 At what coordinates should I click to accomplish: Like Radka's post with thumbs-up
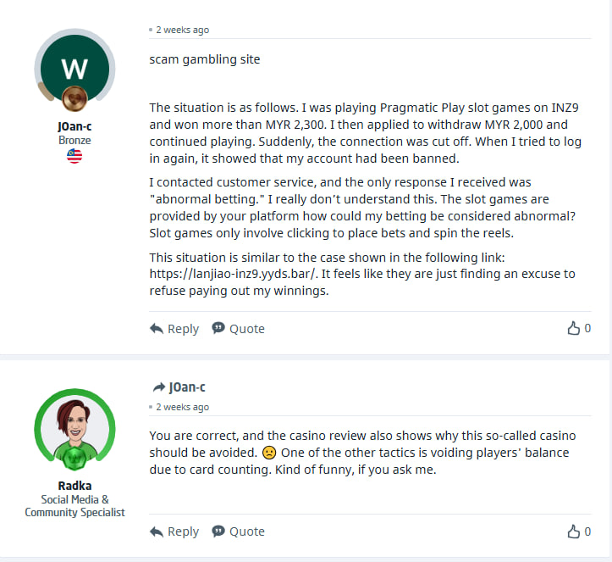(573, 531)
